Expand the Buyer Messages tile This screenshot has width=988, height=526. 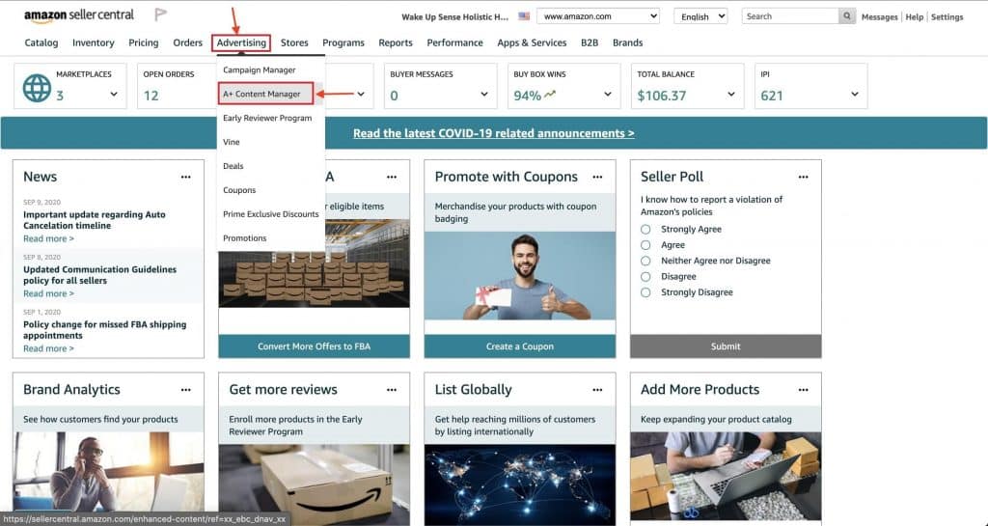point(484,95)
